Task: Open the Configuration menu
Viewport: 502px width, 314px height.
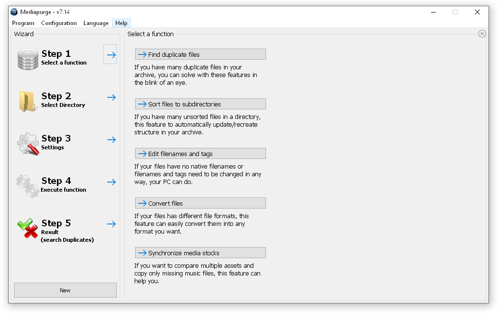Action: (x=59, y=23)
